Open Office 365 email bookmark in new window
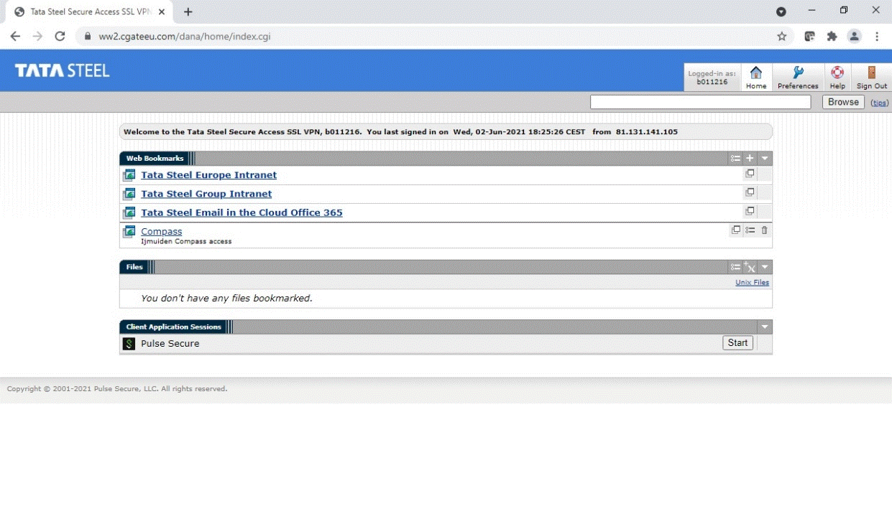892x529 pixels. (x=750, y=211)
